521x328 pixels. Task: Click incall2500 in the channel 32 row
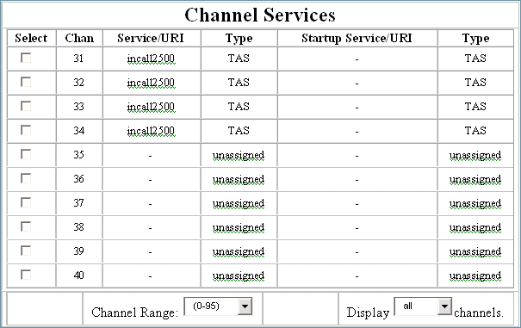pyautogui.click(x=151, y=83)
